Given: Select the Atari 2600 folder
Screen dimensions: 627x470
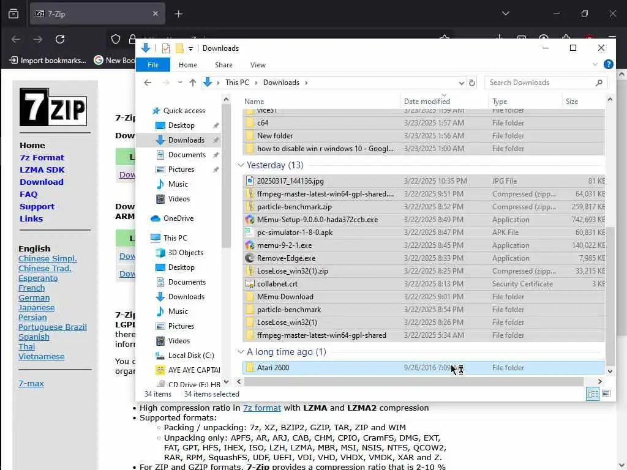Looking at the screenshot, I should pyautogui.click(x=424, y=368).
